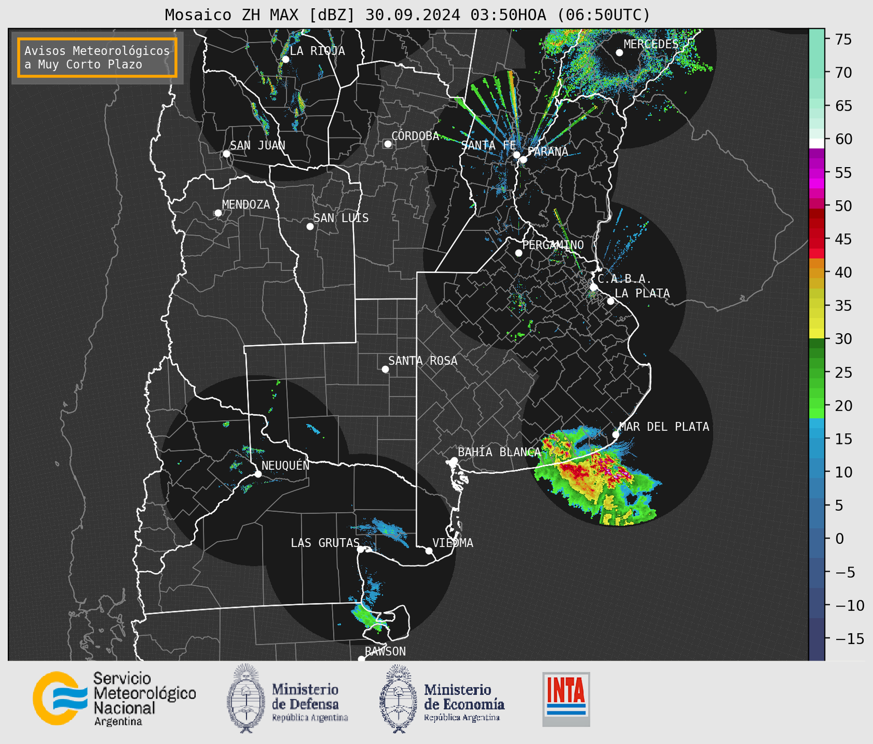The height and width of the screenshot is (744, 873).
Task: Click the SAN LUIS city label
Action: [x=341, y=218]
